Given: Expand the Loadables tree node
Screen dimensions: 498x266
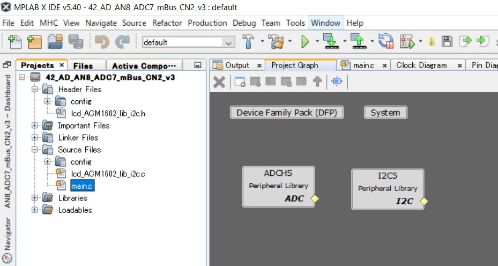Looking at the screenshot, I should pyautogui.click(x=35, y=210).
